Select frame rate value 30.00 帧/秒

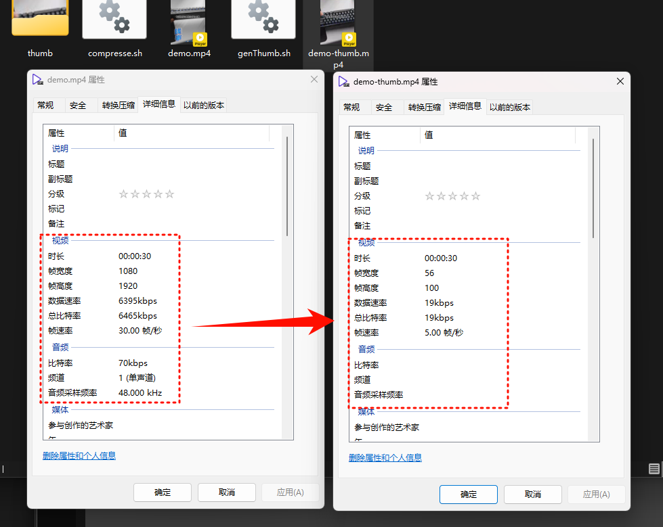pyautogui.click(x=140, y=331)
